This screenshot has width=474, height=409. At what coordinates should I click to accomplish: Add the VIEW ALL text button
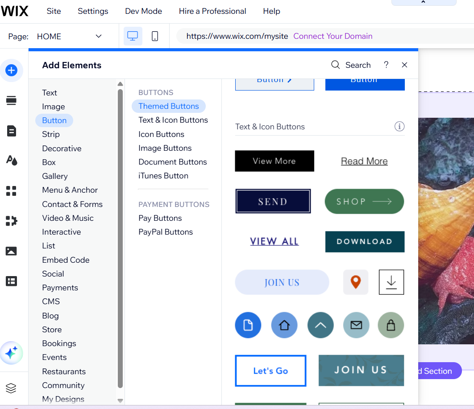[274, 241]
